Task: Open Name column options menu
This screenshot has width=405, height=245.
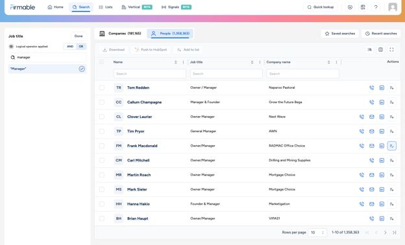Action: 184,62
